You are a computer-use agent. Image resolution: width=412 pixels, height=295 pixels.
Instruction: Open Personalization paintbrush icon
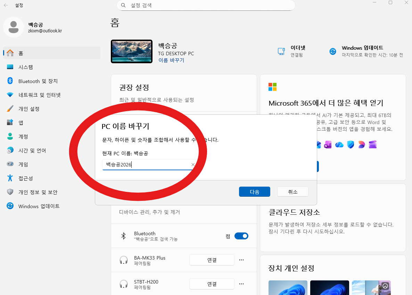(10, 109)
